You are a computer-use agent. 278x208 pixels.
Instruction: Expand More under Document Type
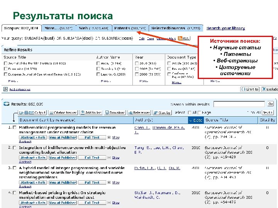(176, 82)
